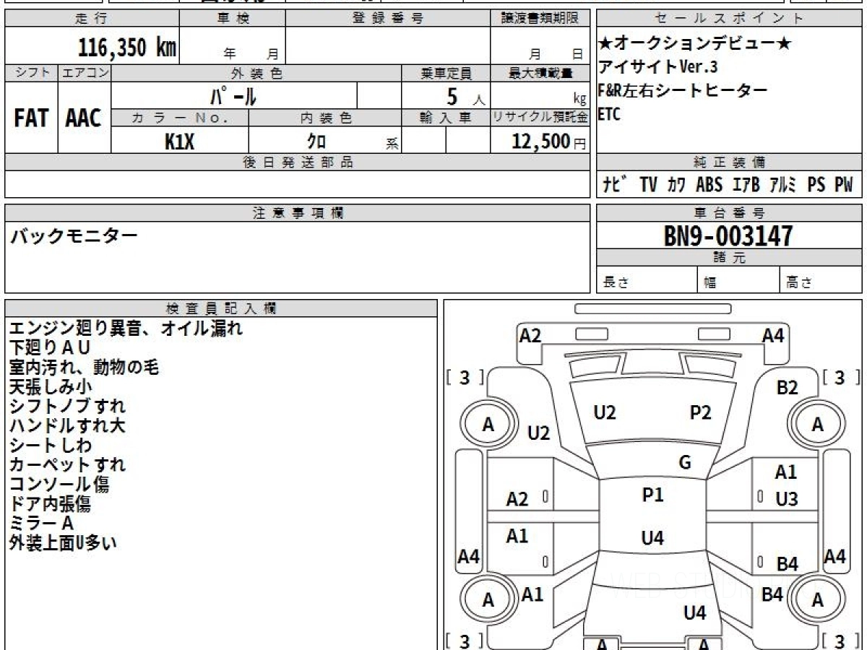Click the 下廻りAU inspector note
The height and width of the screenshot is (650, 867).
[50, 348]
